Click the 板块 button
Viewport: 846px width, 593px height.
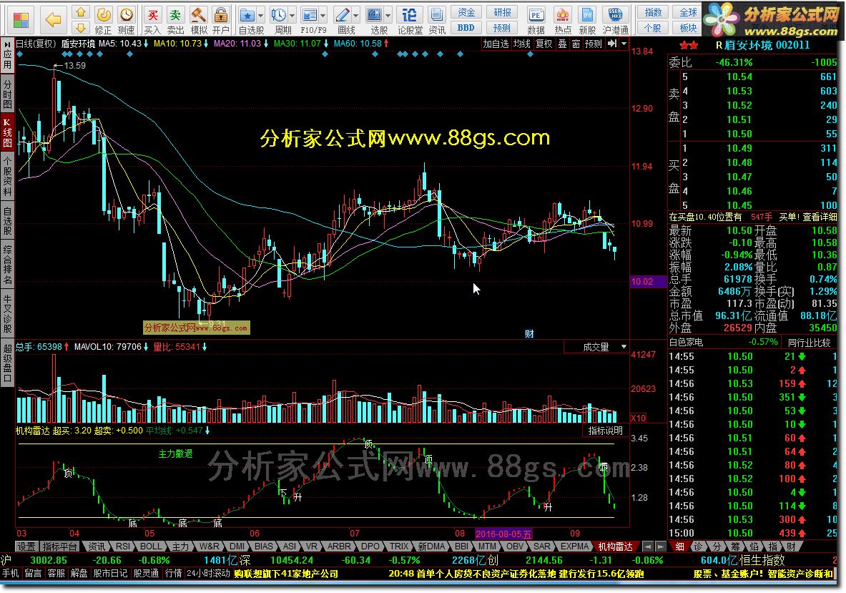pos(689,27)
